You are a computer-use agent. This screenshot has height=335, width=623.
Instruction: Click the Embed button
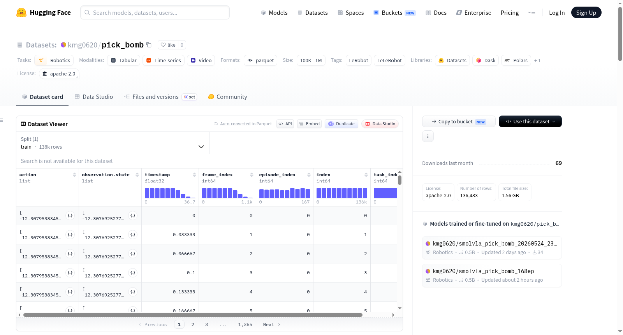coord(310,124)
